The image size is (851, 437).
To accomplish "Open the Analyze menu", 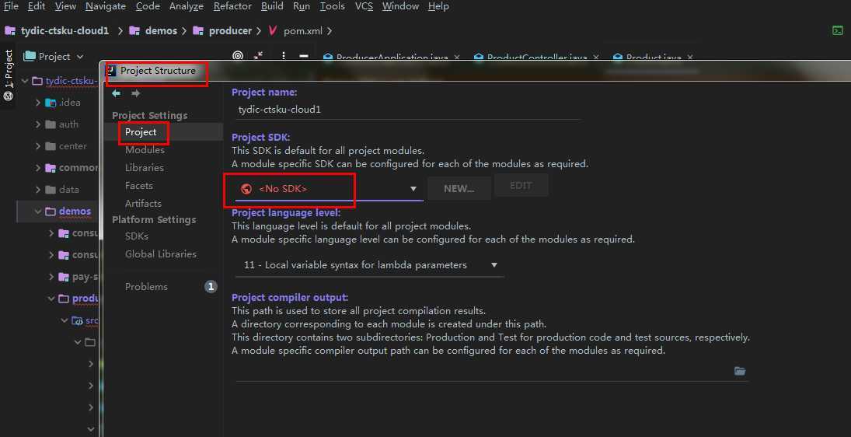I will pos(187,6).
